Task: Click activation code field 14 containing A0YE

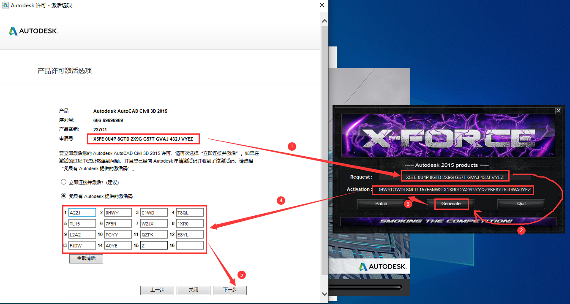Action: pos(118,245)
